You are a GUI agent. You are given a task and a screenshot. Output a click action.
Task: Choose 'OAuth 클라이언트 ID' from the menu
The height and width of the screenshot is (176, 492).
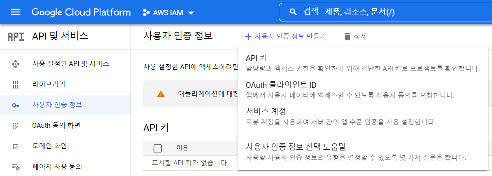(363, 89)
